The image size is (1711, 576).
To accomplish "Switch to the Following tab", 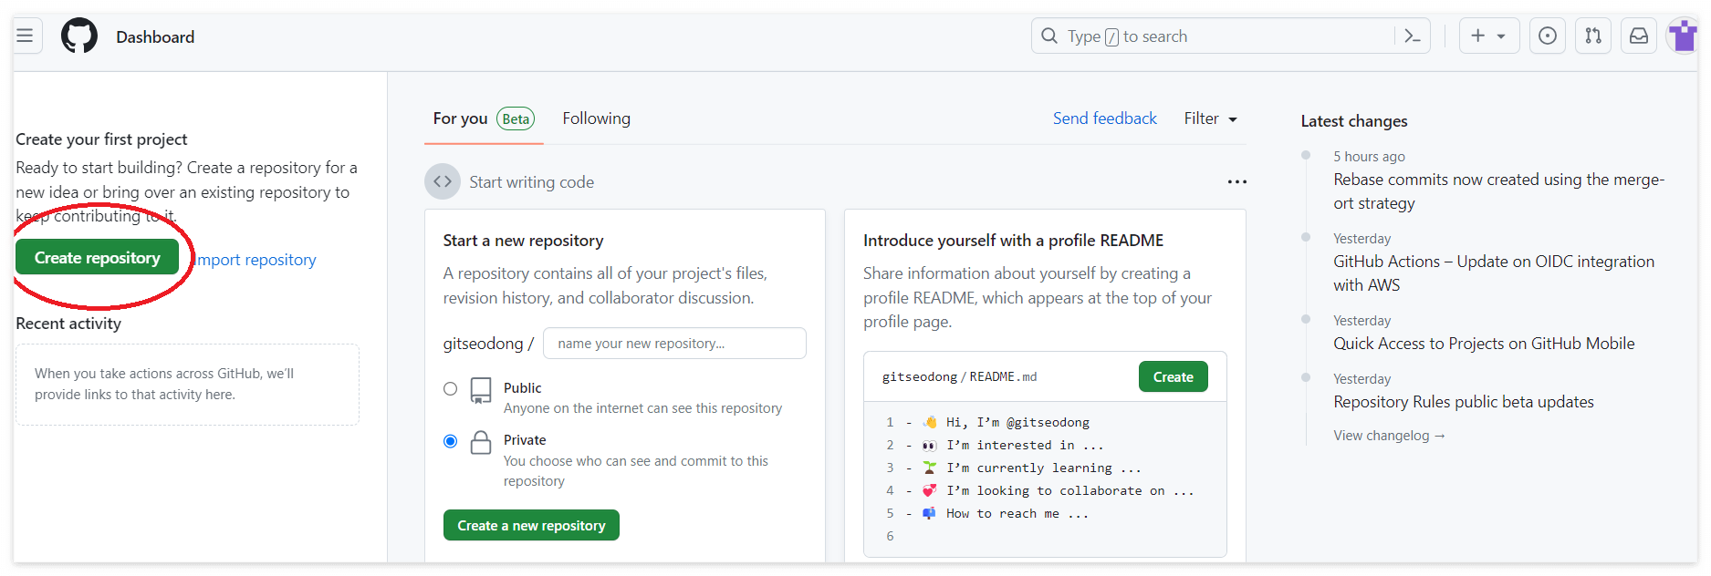I will pyautogui.click(x=596, y=118).
